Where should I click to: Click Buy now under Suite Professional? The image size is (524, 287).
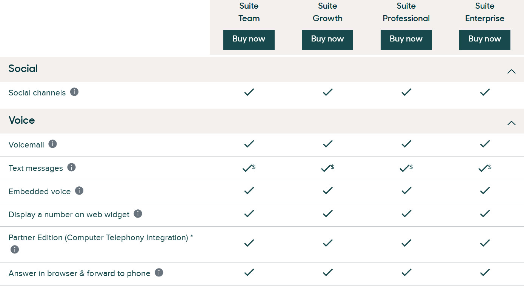pos(406,40)
